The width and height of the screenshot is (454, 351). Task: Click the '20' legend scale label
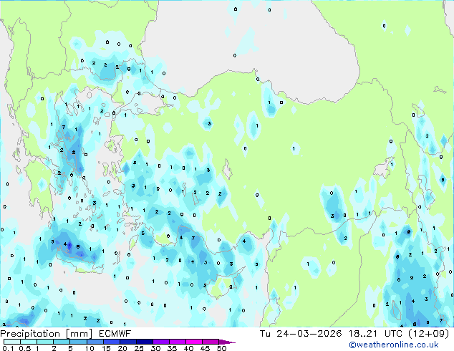(x=122, y=348)
